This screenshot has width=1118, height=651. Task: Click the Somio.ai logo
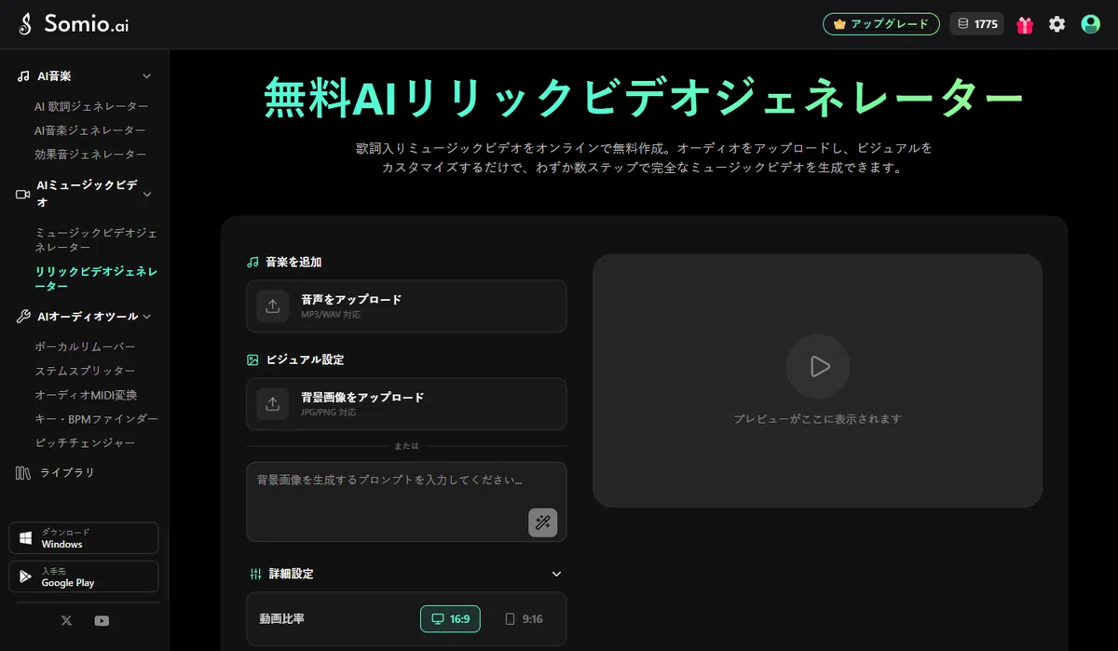[x=73, y=24]
